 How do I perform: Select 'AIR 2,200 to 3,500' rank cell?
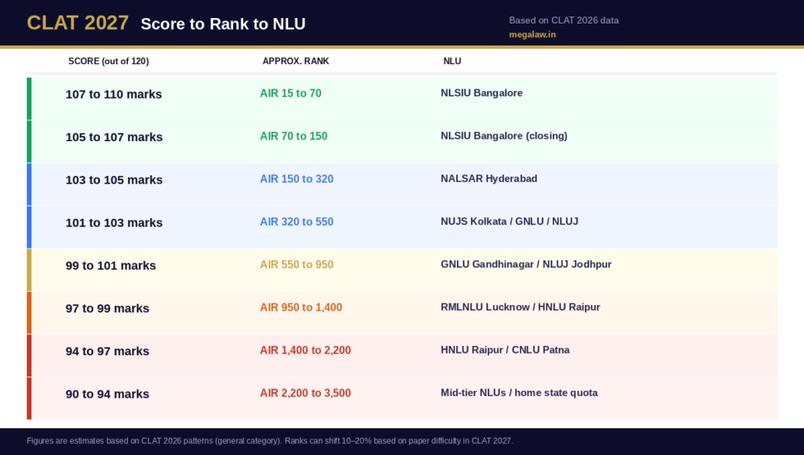[305, 393]
